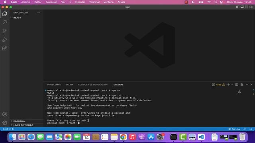
Task: Switch to the PROBLEMAS tab
Action: [x=54, y=85]
